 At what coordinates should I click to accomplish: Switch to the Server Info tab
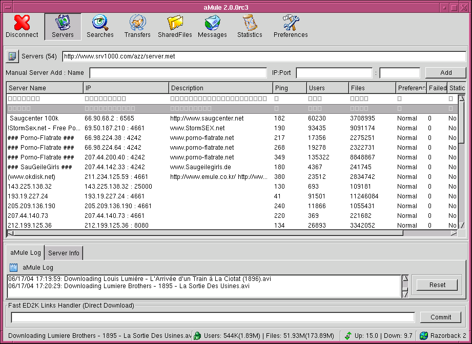point(64,253)
